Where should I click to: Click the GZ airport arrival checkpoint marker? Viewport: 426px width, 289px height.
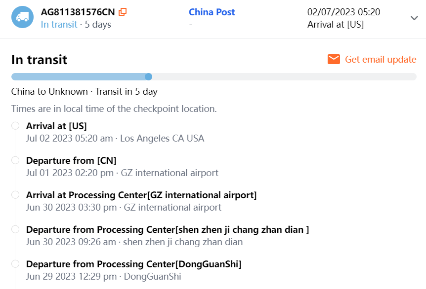(x=15, y=195)
